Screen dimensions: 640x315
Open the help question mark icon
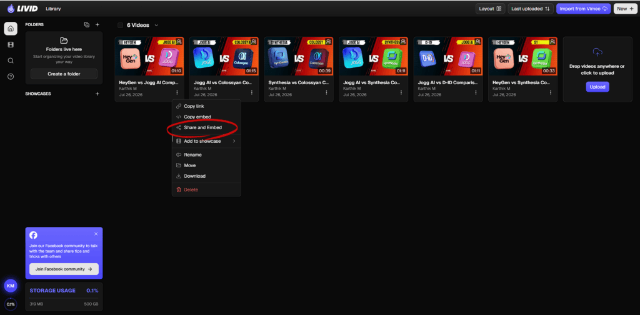click(x=11, y=77)
